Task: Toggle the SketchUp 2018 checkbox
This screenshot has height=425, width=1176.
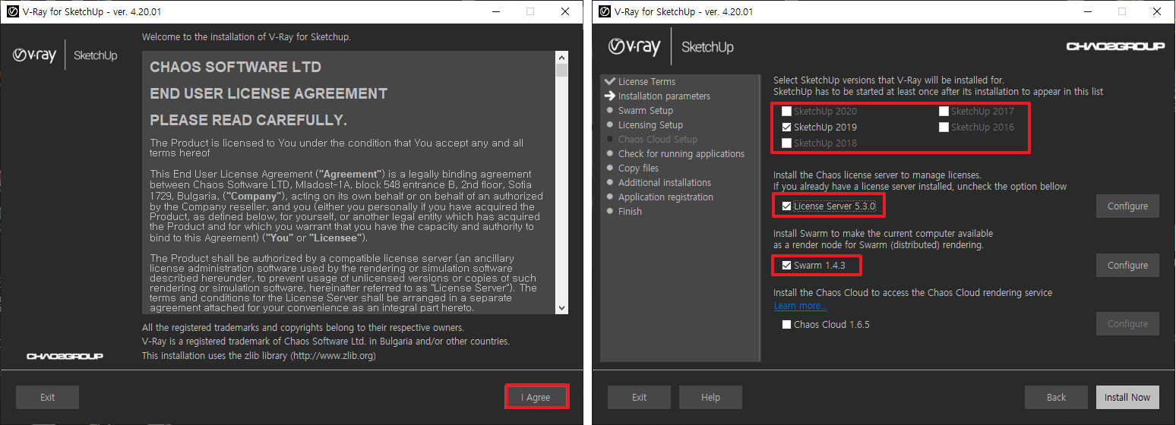Action: 786,143
